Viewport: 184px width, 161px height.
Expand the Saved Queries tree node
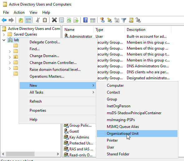pyautogui.click(x=4, y=34)
